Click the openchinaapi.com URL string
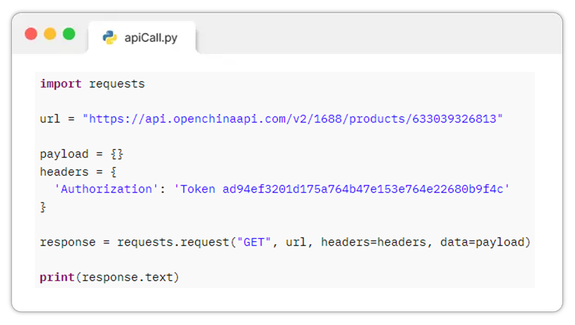Screen dimensions: 575x325 293,119
